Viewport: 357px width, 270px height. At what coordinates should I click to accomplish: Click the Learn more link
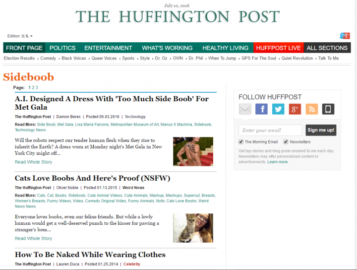point(278,162)
